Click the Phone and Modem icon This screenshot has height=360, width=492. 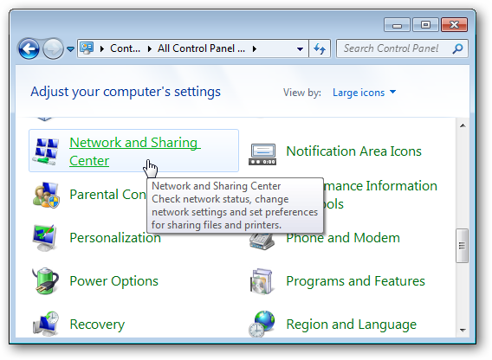[x=262, y=242]
